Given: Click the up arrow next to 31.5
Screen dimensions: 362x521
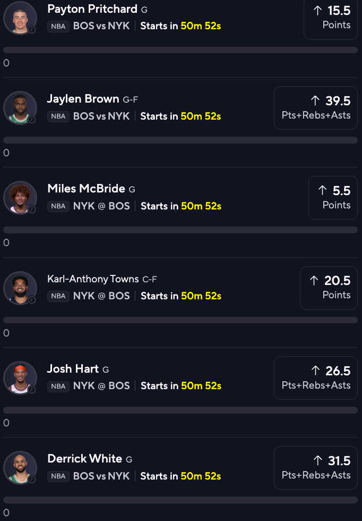Looking at the screenshot, I should [x=318, y=460].
